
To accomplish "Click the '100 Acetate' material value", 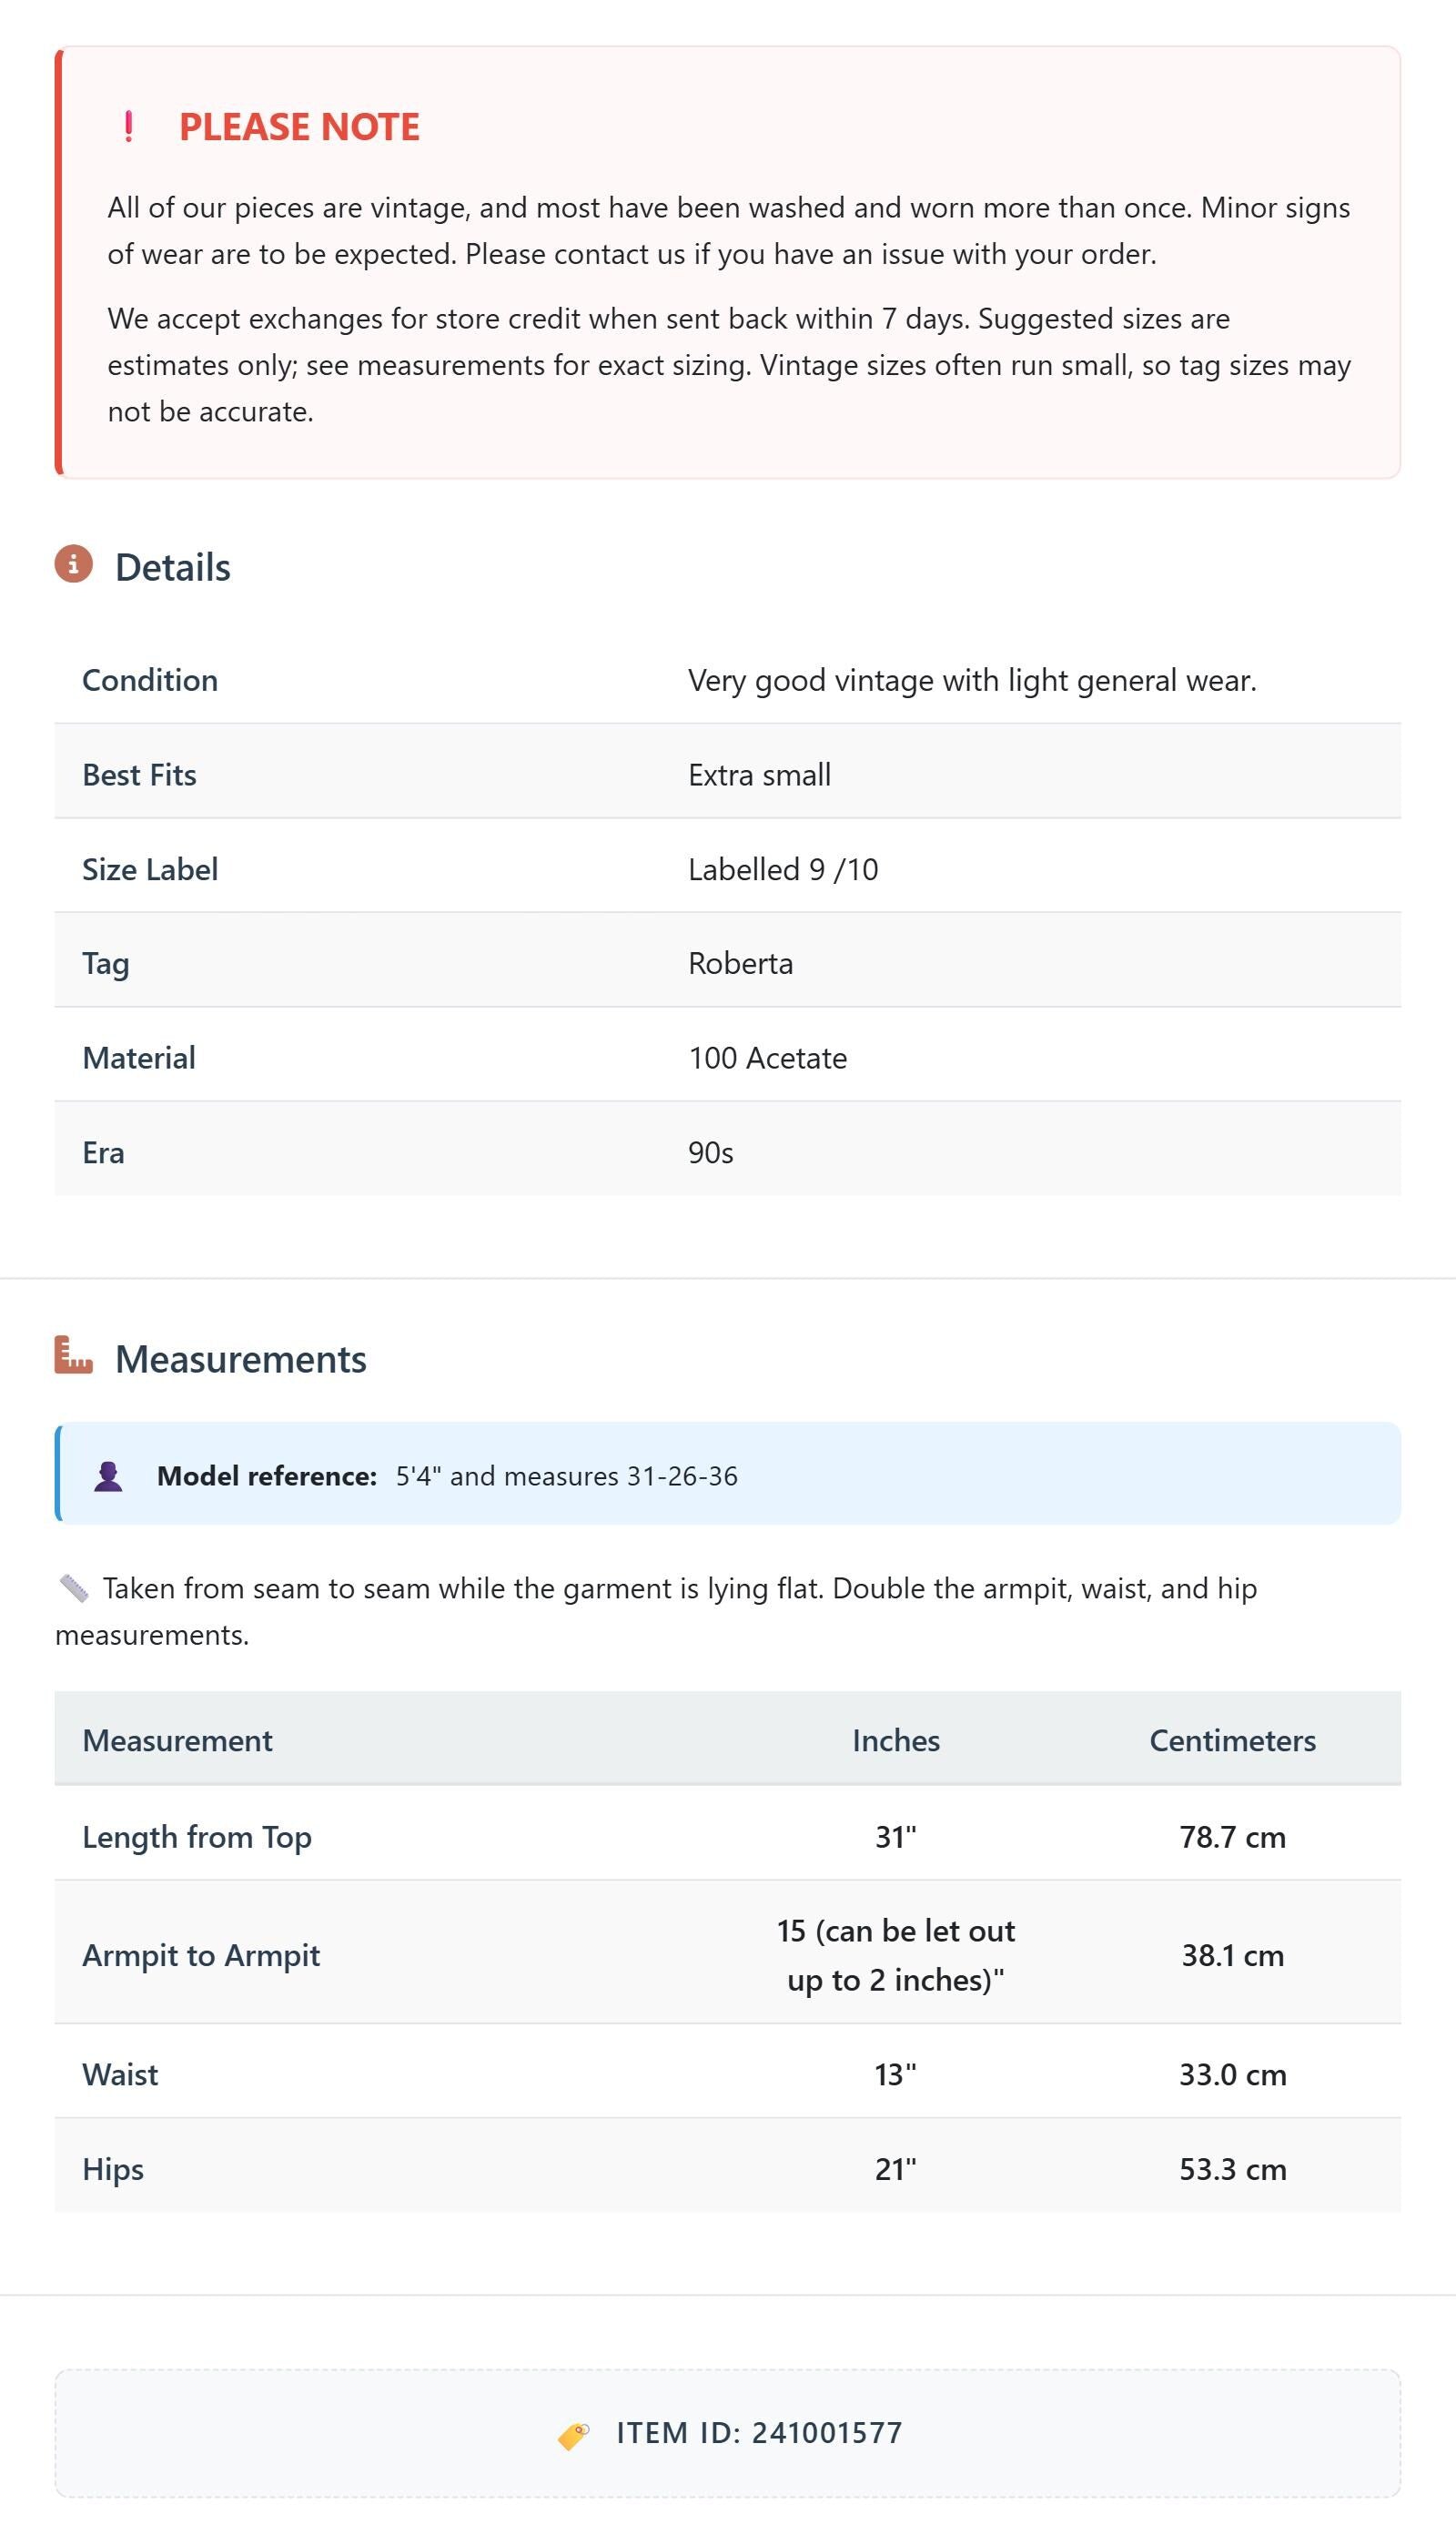I will coord(767,1058).
